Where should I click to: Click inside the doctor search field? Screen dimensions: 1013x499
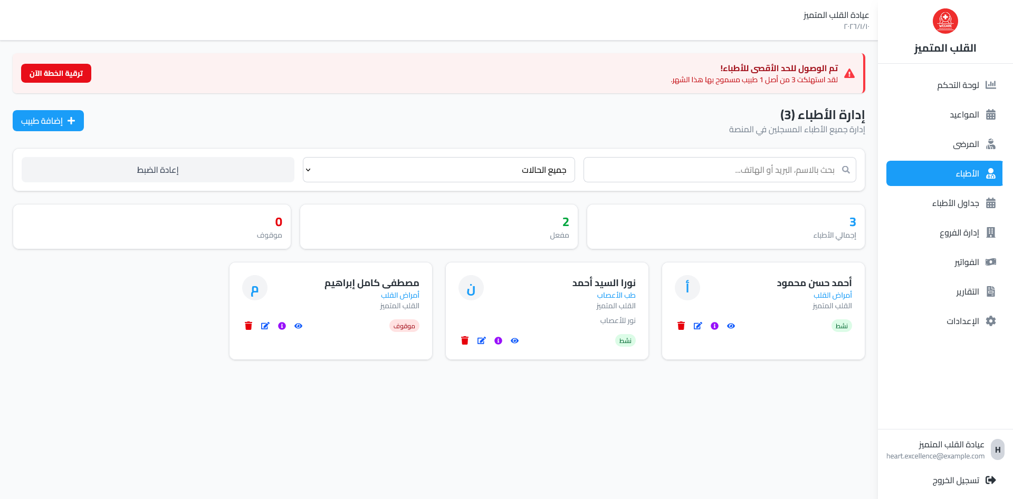[718, 169]
